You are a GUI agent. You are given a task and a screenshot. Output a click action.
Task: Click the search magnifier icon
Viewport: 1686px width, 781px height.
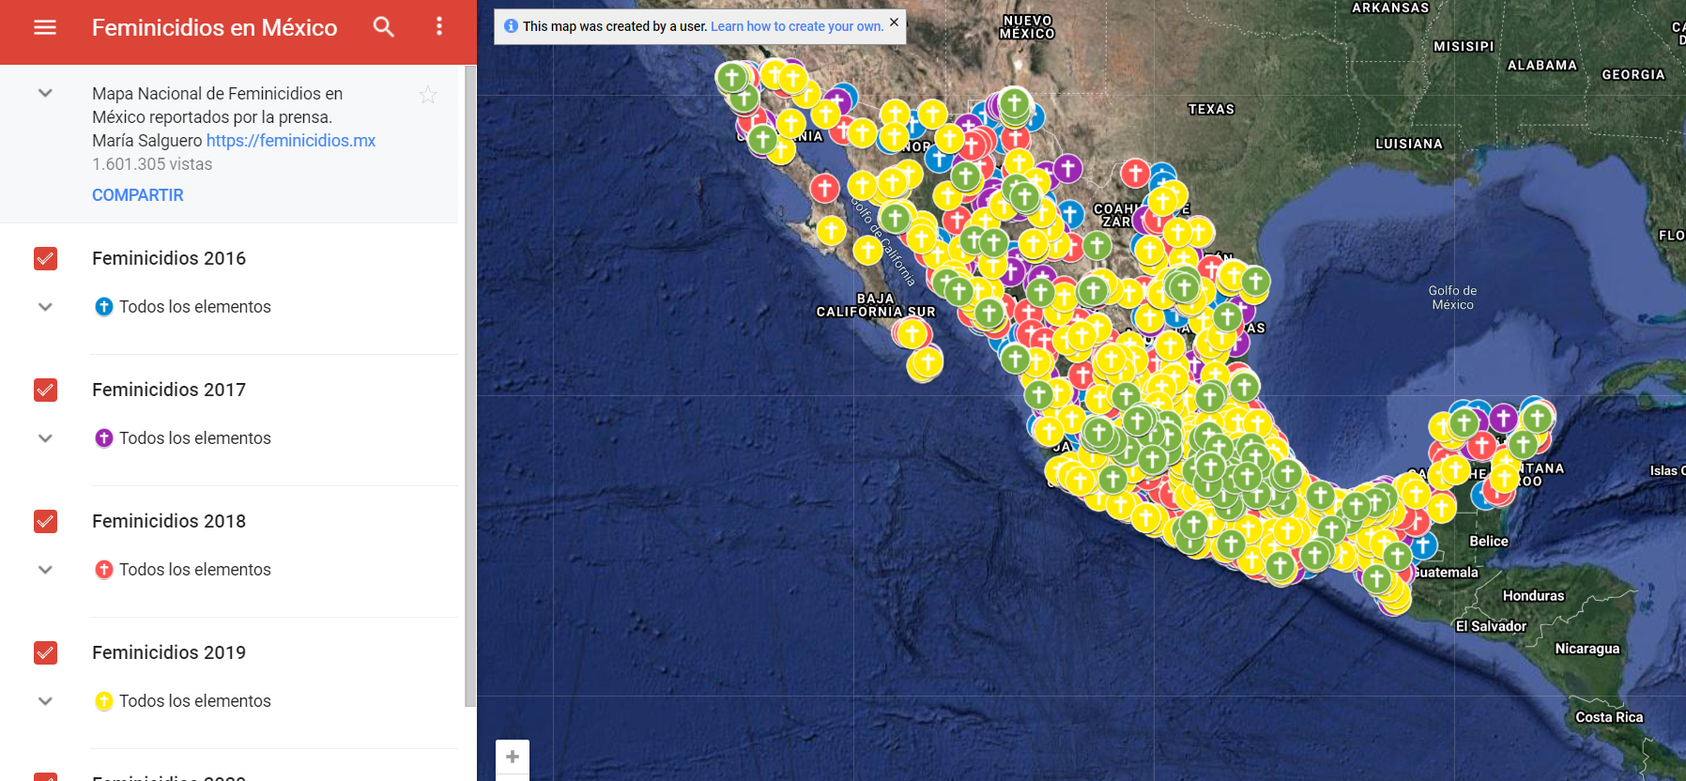click(383, 27)
